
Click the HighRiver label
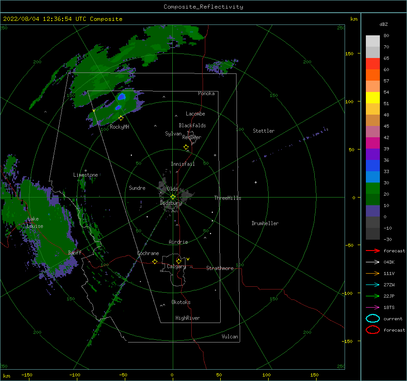coord(188,318)
